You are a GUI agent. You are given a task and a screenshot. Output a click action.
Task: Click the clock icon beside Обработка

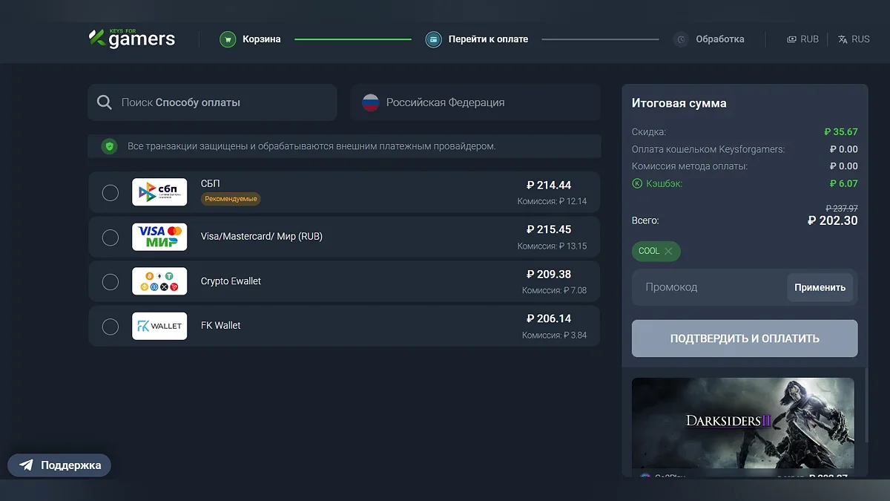click(x=681, y=39)
